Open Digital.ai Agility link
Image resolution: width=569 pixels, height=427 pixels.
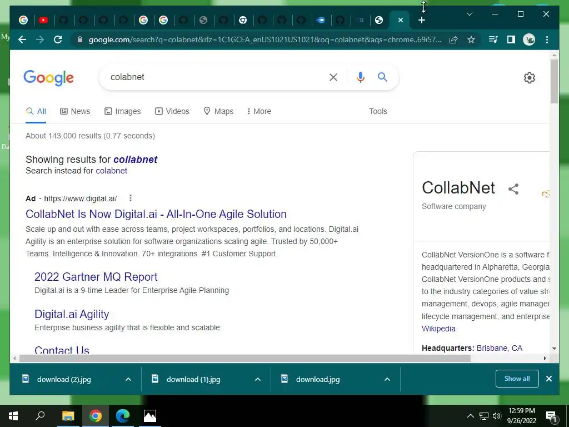click(72, 314)
